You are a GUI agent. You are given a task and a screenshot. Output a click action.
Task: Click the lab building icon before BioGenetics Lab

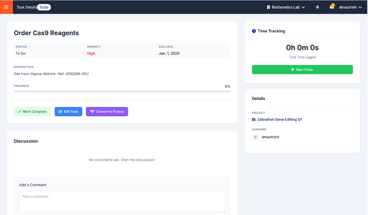point(268,7)
